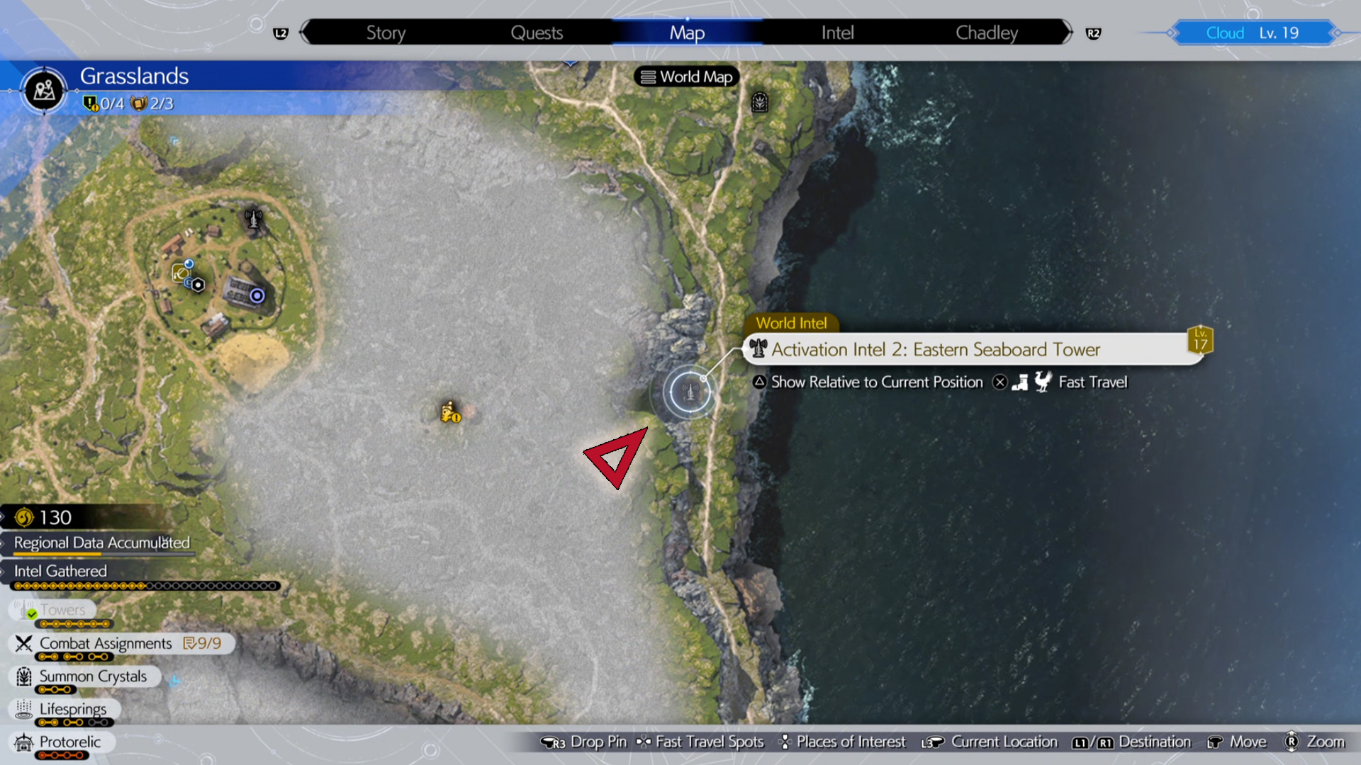Image resolution: width=1361 pixels, height=765 pixels.
Task: Toggle the Summon Crystals filter
Action: (x=92, y=676)
